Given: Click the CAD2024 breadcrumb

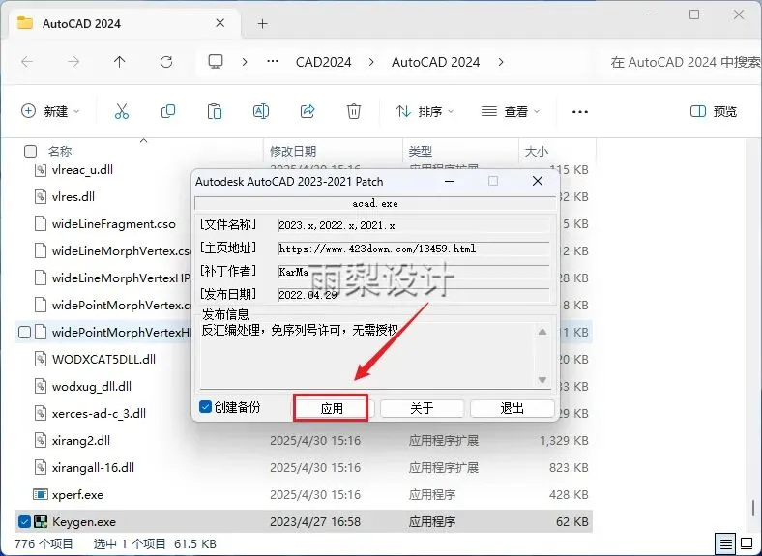Looking at the screenshot, I should pyautogui.click(x=324, y=62).
